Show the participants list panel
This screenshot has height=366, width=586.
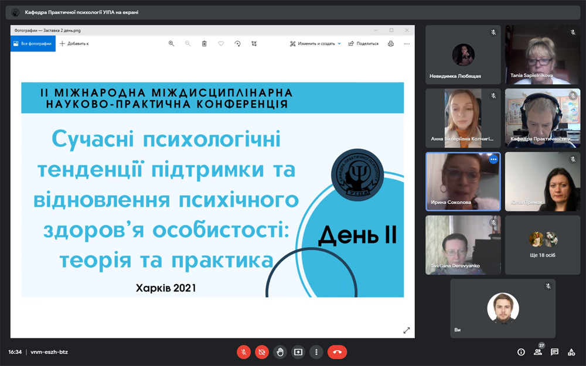pos(537,352)
